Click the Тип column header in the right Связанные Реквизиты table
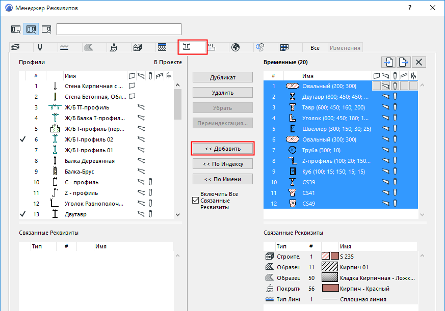This screenshot has width=445, height=311. 288,246
